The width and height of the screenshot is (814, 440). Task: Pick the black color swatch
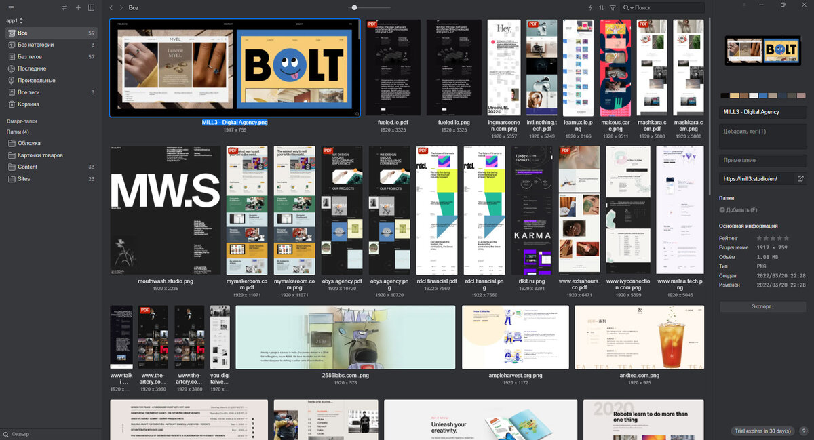pyautogui.click(x=726, y=96)
